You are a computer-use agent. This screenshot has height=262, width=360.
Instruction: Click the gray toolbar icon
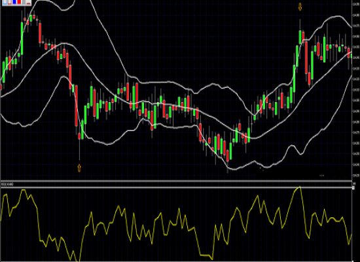(x=24, y=2)
